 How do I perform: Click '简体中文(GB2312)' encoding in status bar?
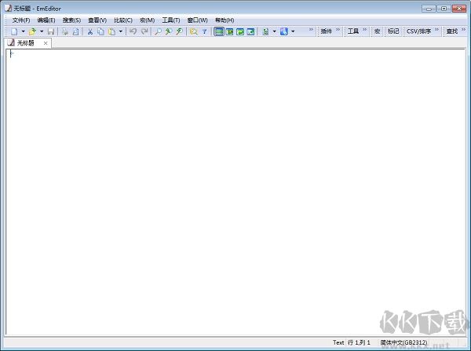coord(403,342)
